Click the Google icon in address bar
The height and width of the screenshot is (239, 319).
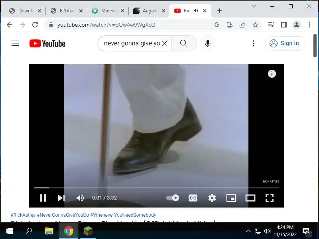pos(217,25)
